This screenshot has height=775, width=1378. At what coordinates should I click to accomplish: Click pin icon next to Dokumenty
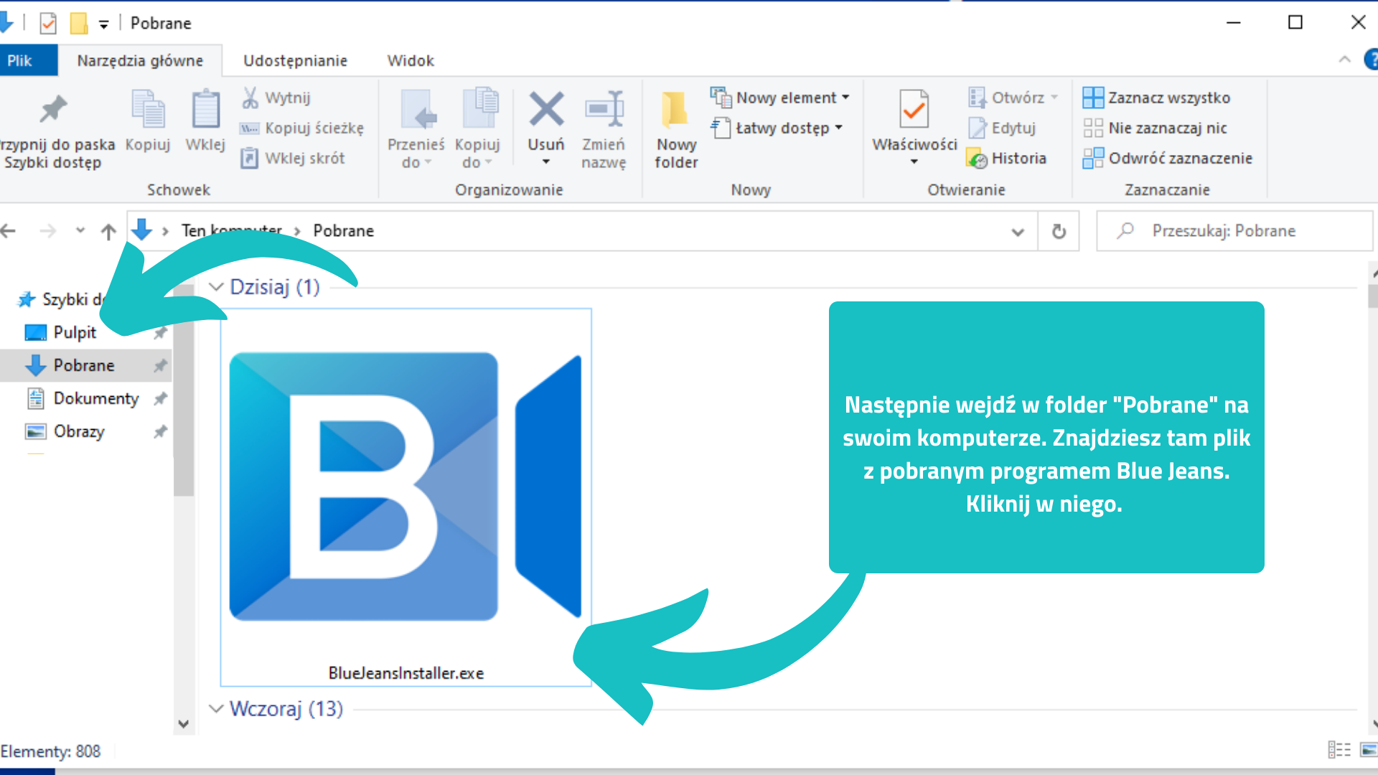click(160, 398)
